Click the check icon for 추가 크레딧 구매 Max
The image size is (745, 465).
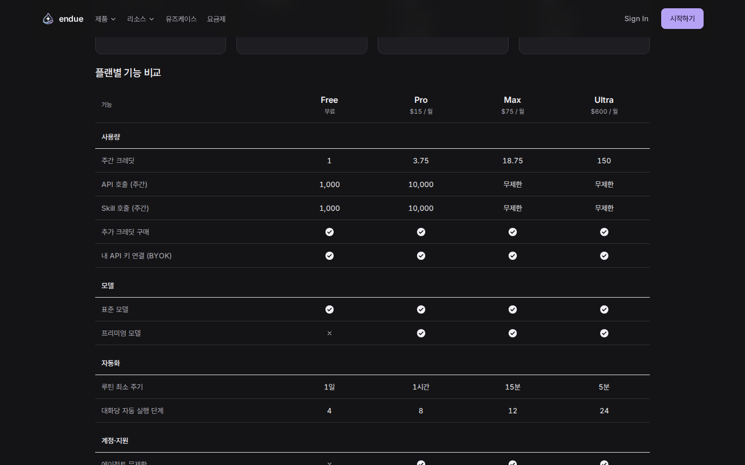point(513,232)
